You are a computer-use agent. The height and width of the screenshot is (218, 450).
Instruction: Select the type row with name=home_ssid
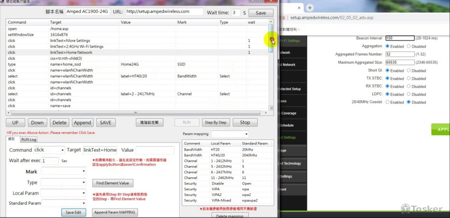[x=137, y=65]
